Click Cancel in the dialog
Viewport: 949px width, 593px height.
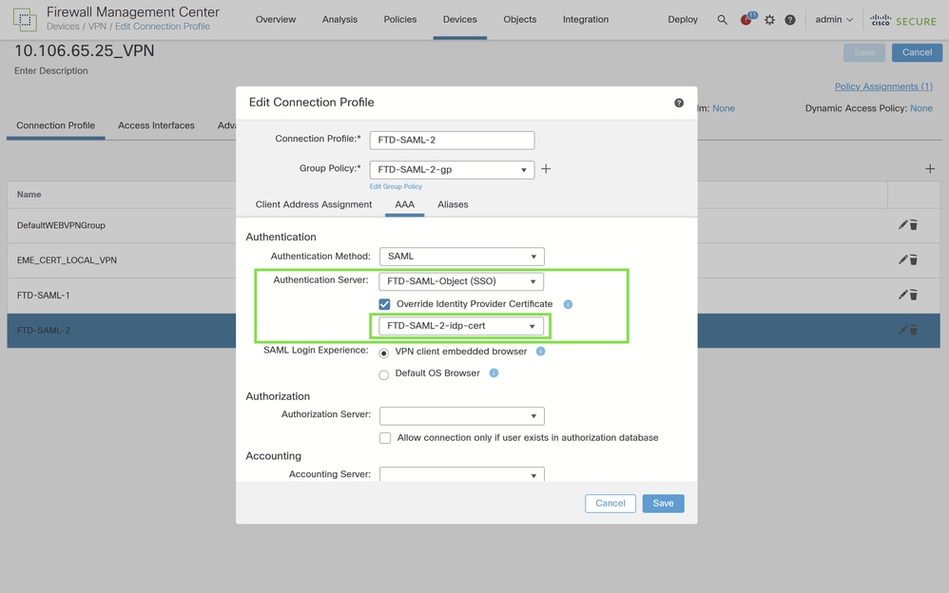click(x=610, y=504)
